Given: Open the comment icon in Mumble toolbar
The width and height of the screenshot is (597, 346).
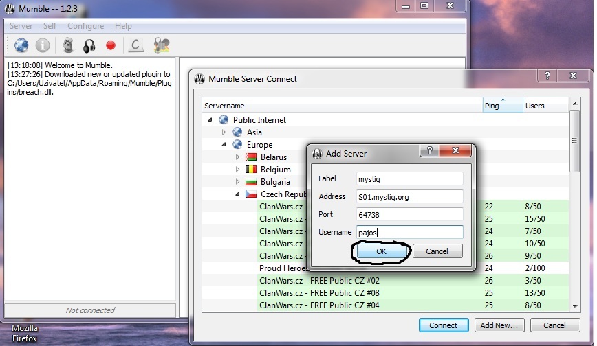Looking at the screenshot, I should [135, 45].
